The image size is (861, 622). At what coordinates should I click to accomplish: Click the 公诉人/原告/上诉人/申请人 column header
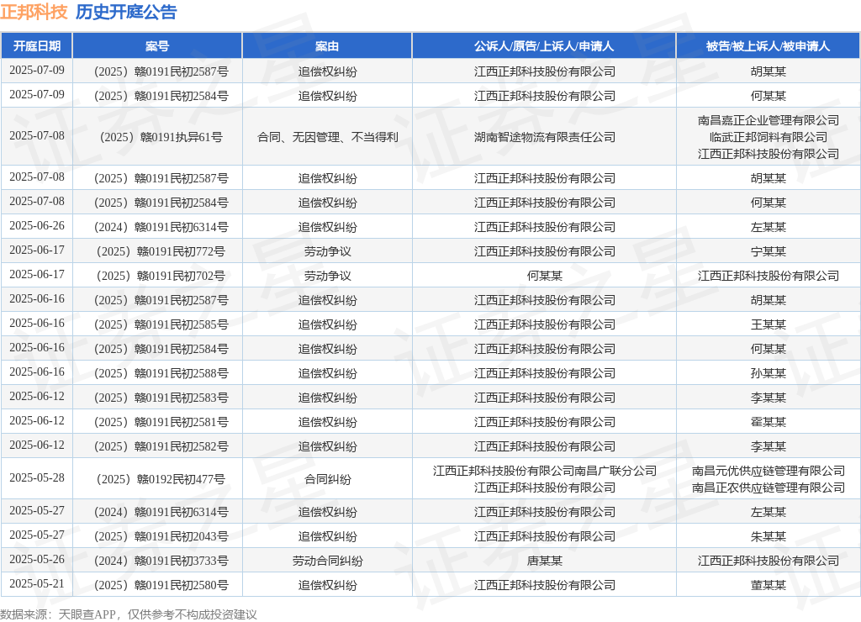click(x=544, y=46)
